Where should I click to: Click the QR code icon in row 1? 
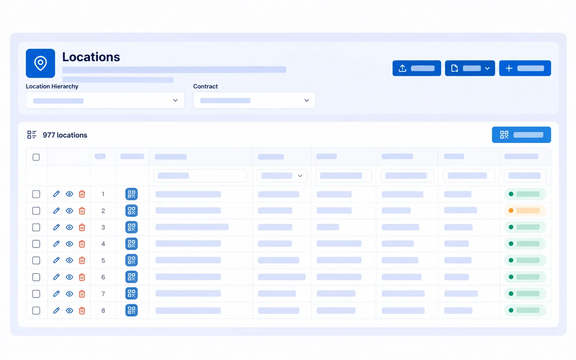click(131, 194)
